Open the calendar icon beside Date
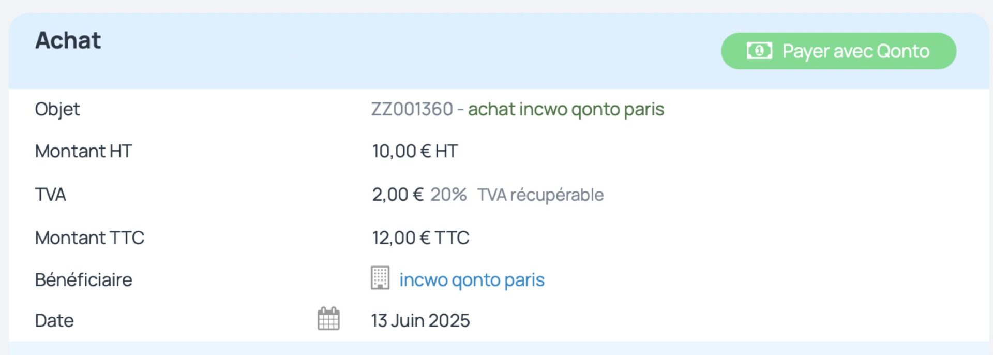This screenshot has height=355, width=993. pos(328,319)
